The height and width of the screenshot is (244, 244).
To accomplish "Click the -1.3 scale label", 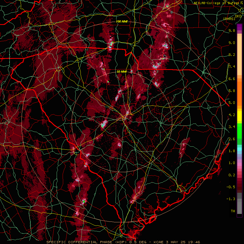I will pos(231,199).
